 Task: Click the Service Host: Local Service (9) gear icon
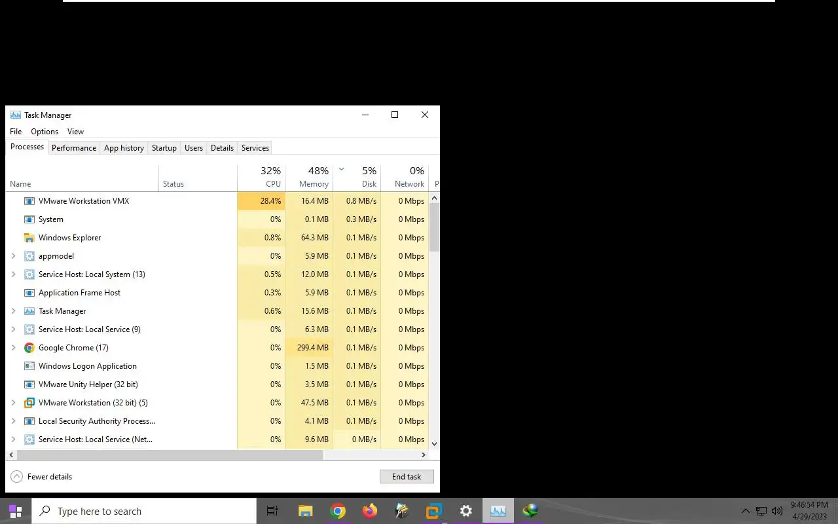tap(29, 329)
